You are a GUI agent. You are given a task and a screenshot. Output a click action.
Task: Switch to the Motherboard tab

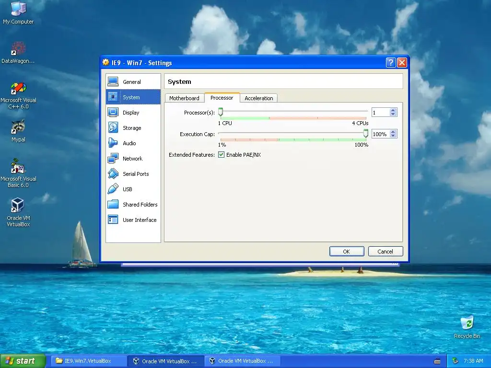(x=184, y=98)
